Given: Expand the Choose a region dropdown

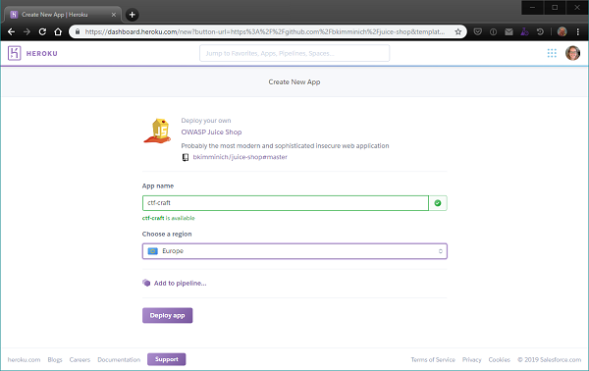Looking at the screenshot, I should (x=294, y=251).
